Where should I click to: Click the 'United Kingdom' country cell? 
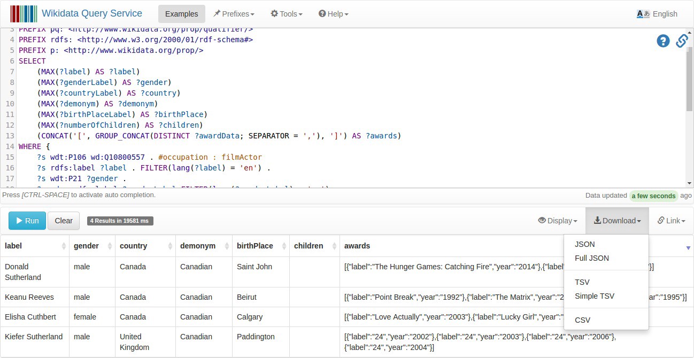(145, 342)
